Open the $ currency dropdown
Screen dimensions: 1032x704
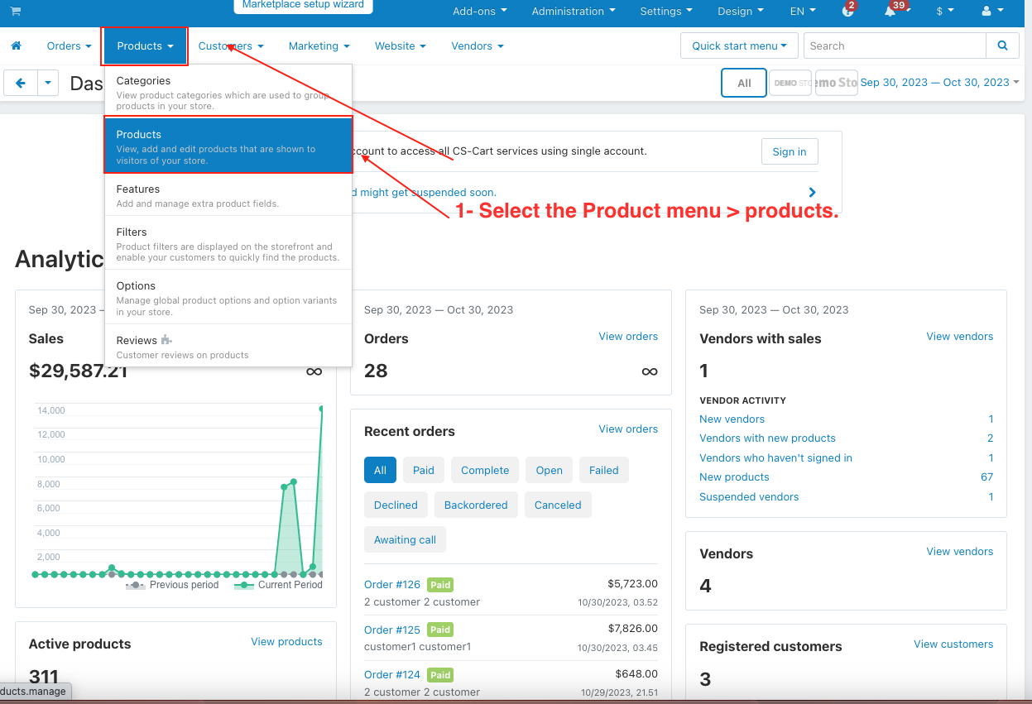click(945, 12)
